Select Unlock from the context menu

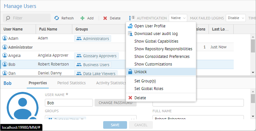pos(140,72)
